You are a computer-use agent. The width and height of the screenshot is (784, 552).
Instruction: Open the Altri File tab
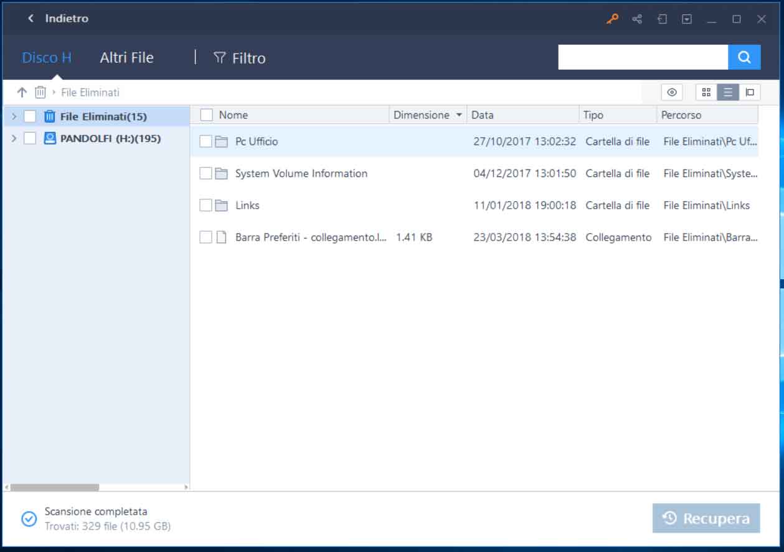(126, 57)
